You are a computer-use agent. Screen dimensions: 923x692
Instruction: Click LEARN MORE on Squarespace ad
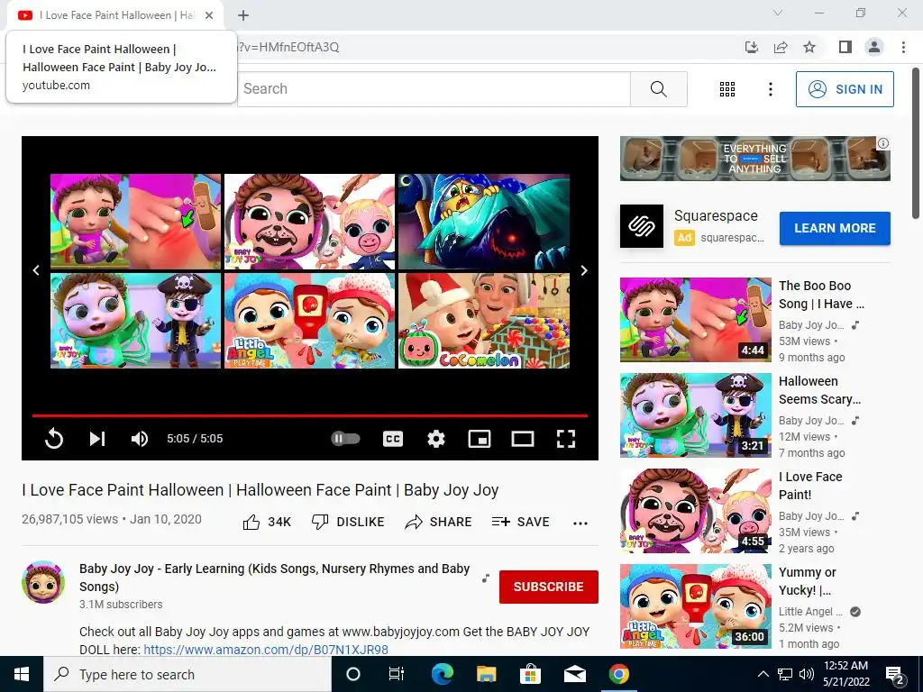point(835,228)
